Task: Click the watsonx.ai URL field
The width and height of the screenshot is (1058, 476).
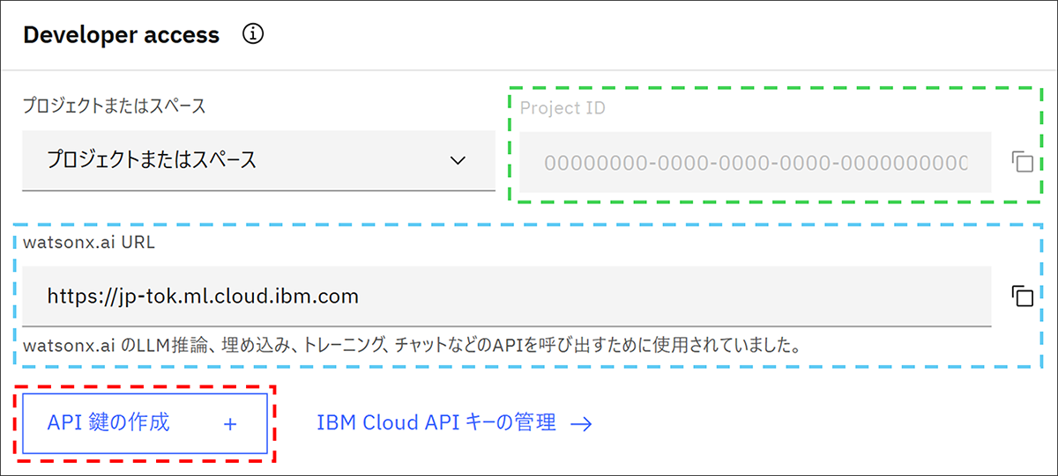Action: tap(507, 296)
